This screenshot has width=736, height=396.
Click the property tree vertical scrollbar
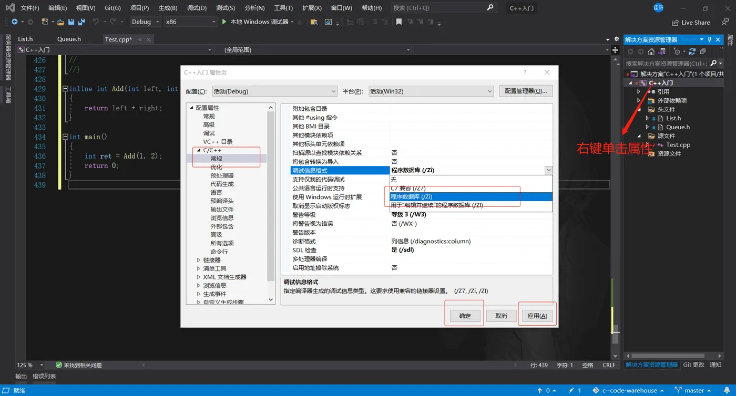pyautogui.click(x=271, y=204)
